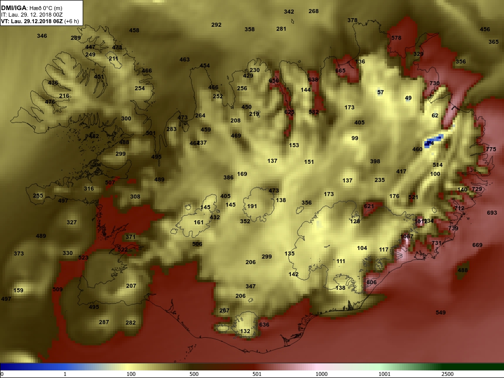The image size is (504, 378).
Task: Select the map value 347
Action: click(x=250, y=286)
